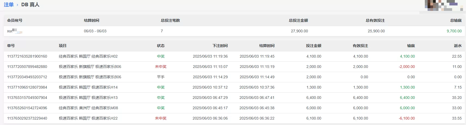Click the summary 结算时间 header

[92, 20]
